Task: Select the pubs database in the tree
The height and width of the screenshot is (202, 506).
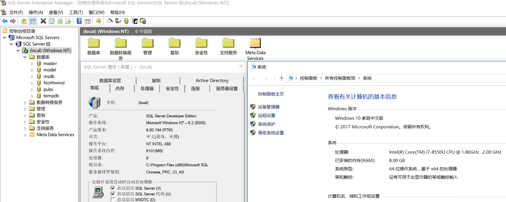Action: pyautogui.click(x=48, y=89)
